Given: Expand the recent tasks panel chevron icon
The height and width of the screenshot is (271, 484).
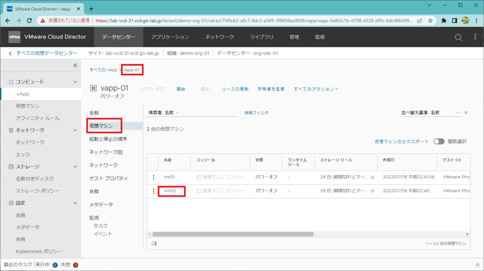Looking at the screenshot, I should tap(478, 265).
